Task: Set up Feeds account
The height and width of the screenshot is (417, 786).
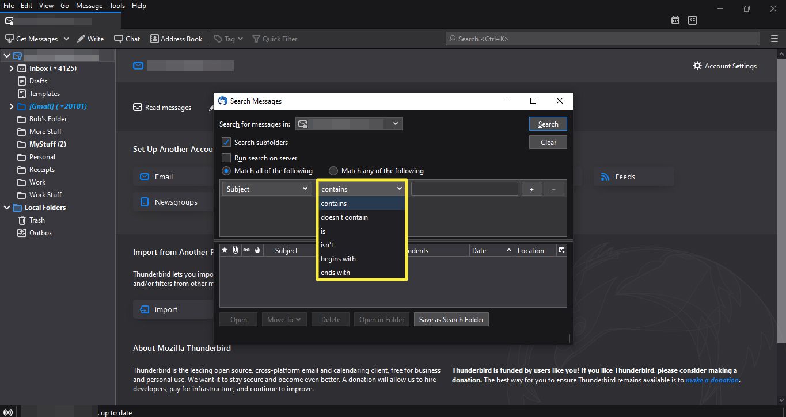Action: (x=633, y=177)
